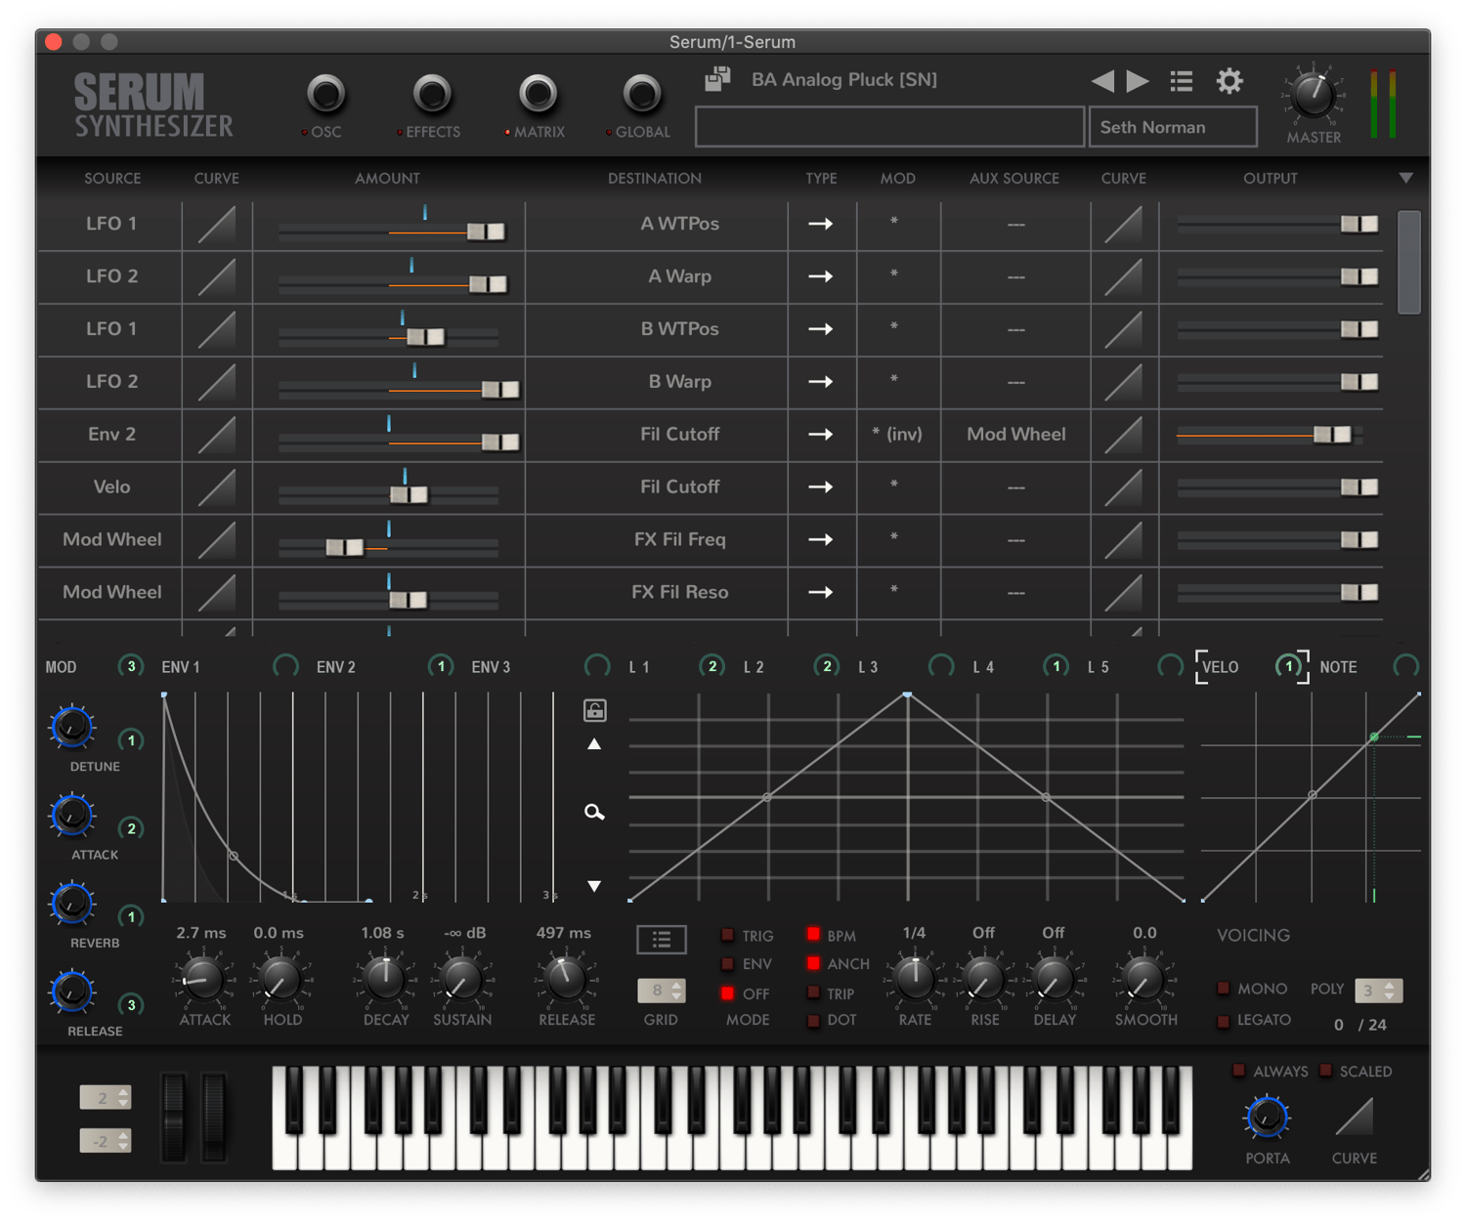Click the envelope up triangle arrow
The width and height of the screenshot is (1466, 1223).
pos(594,744)
